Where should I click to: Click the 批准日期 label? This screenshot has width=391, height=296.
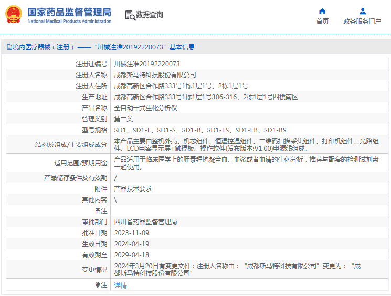94,233
